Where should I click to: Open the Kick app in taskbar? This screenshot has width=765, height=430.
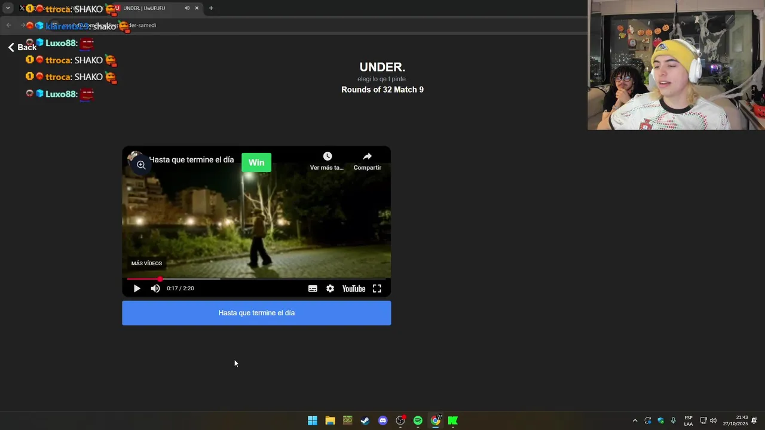(453, 420)
